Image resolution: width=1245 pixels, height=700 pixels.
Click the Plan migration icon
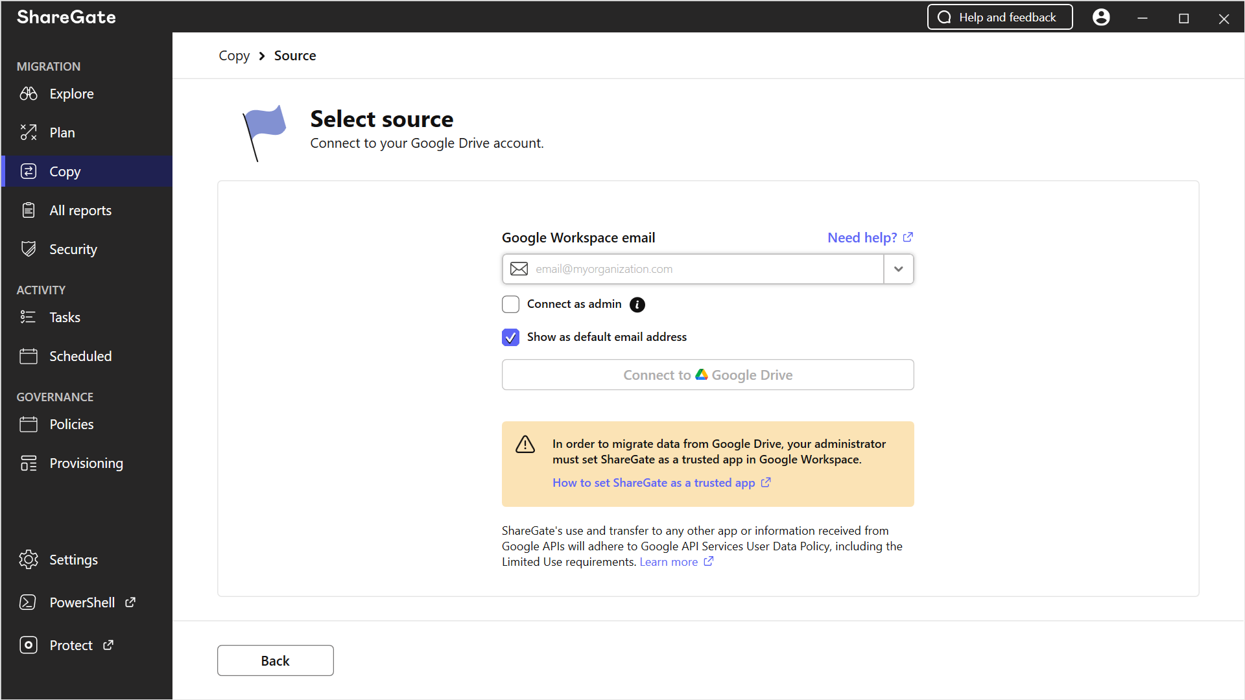(x=29, y=132)
